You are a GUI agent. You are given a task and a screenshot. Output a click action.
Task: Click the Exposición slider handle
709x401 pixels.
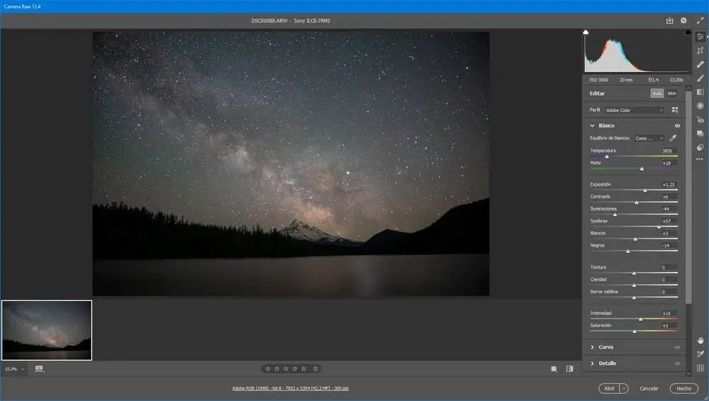click(645, 191)
